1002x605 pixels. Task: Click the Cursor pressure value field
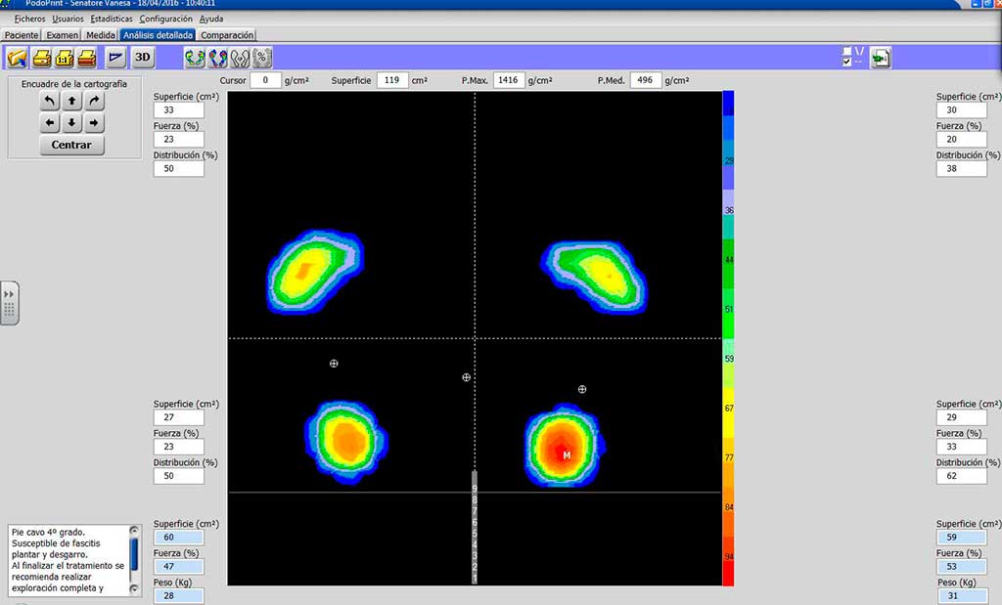coord(265,80)
